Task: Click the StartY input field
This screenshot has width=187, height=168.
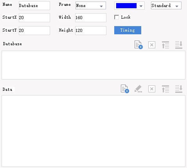Action: click(x=34, y=30)
